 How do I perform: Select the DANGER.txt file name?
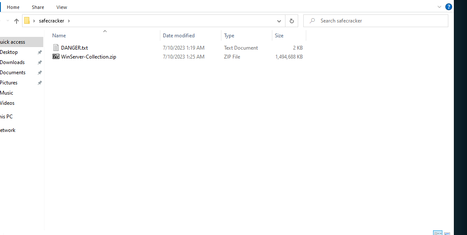pyautogui.click(x=75, y=48)
